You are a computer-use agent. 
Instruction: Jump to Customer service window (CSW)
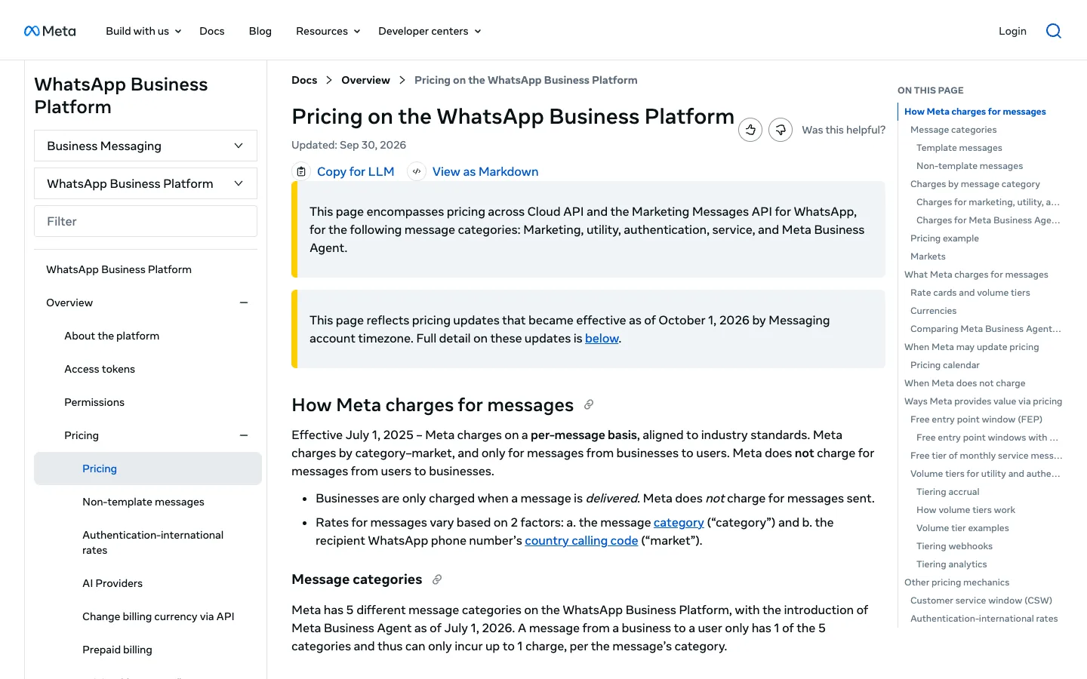tap(981, 601)
